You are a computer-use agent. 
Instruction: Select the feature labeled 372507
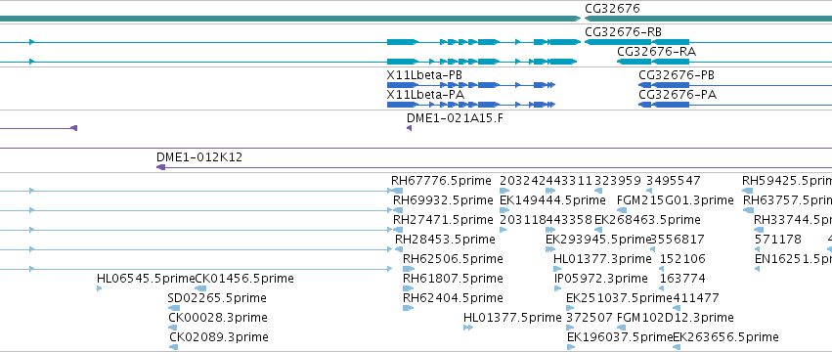click(590, 318)
